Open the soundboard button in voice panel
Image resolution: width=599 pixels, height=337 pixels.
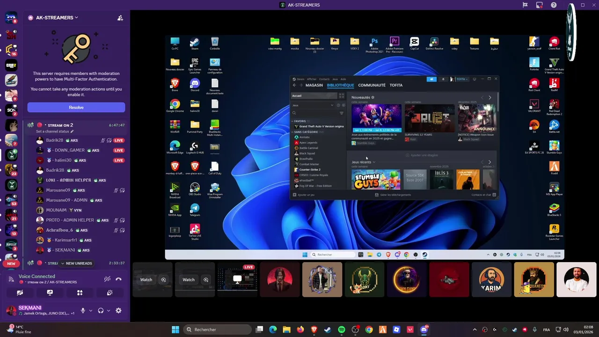110,293
